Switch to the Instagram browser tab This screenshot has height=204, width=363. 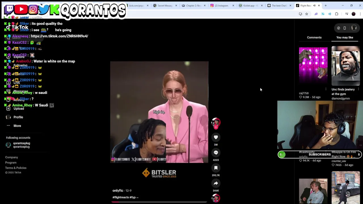click(x=221, y=6)
